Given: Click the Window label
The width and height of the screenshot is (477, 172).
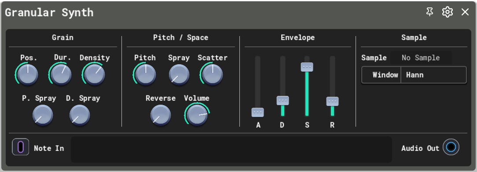Looking at the screenshot, I should coord(385,75).
